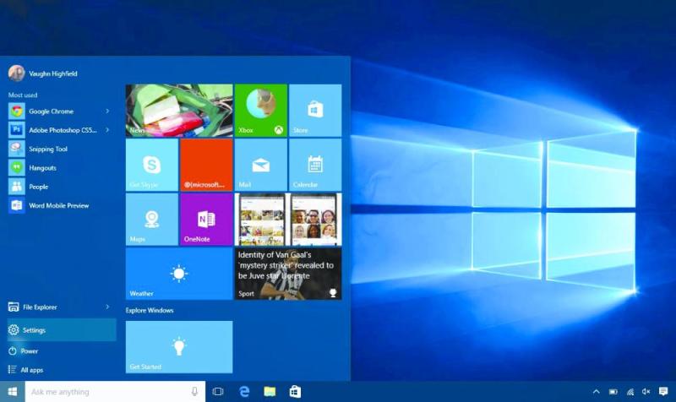Open the OneNote tile

[206, 220]
